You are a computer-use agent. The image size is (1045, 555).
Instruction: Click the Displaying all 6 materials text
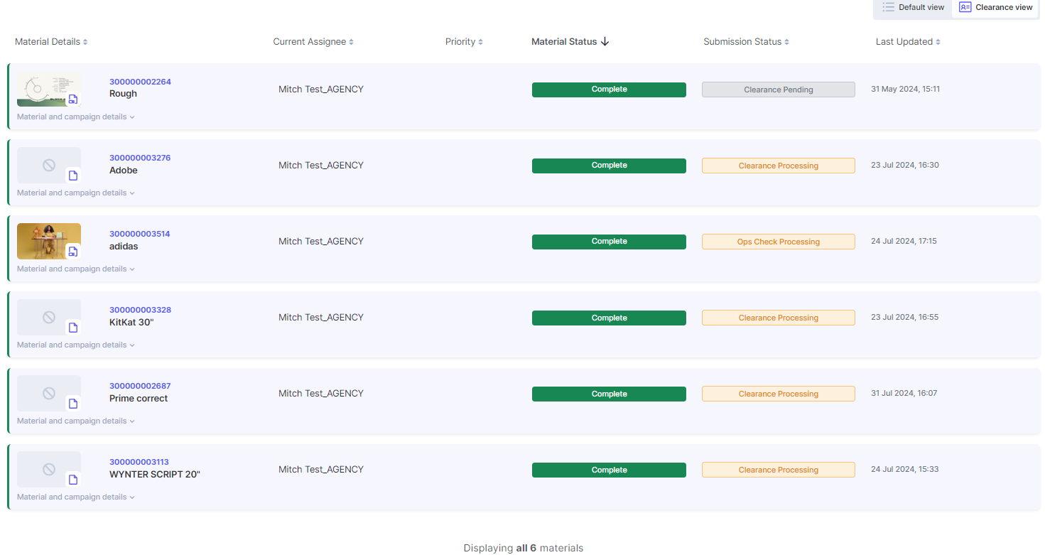click(x=524, y=548)
